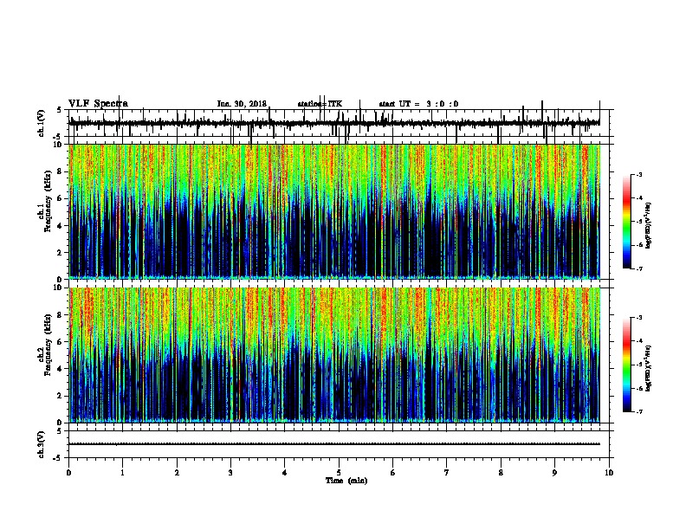Click the "6" tick on the time axis
This screenshot has height=530, width=686.
[393, 473]
